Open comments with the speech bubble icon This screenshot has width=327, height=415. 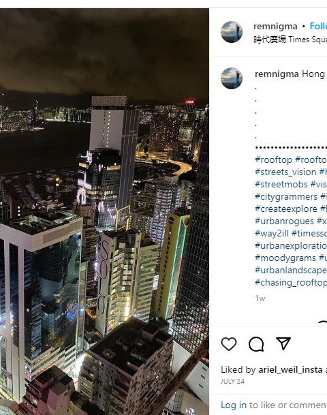pos(256,344)
